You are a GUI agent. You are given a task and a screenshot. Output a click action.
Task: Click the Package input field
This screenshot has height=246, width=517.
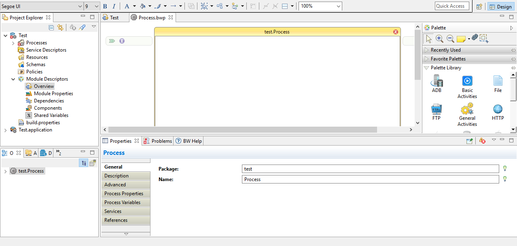(371, 169)
